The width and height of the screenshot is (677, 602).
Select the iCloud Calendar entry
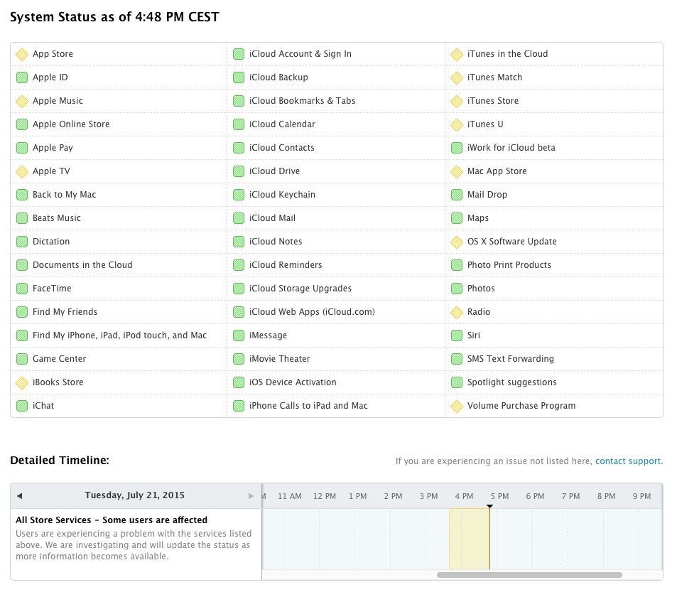(336, 124)
